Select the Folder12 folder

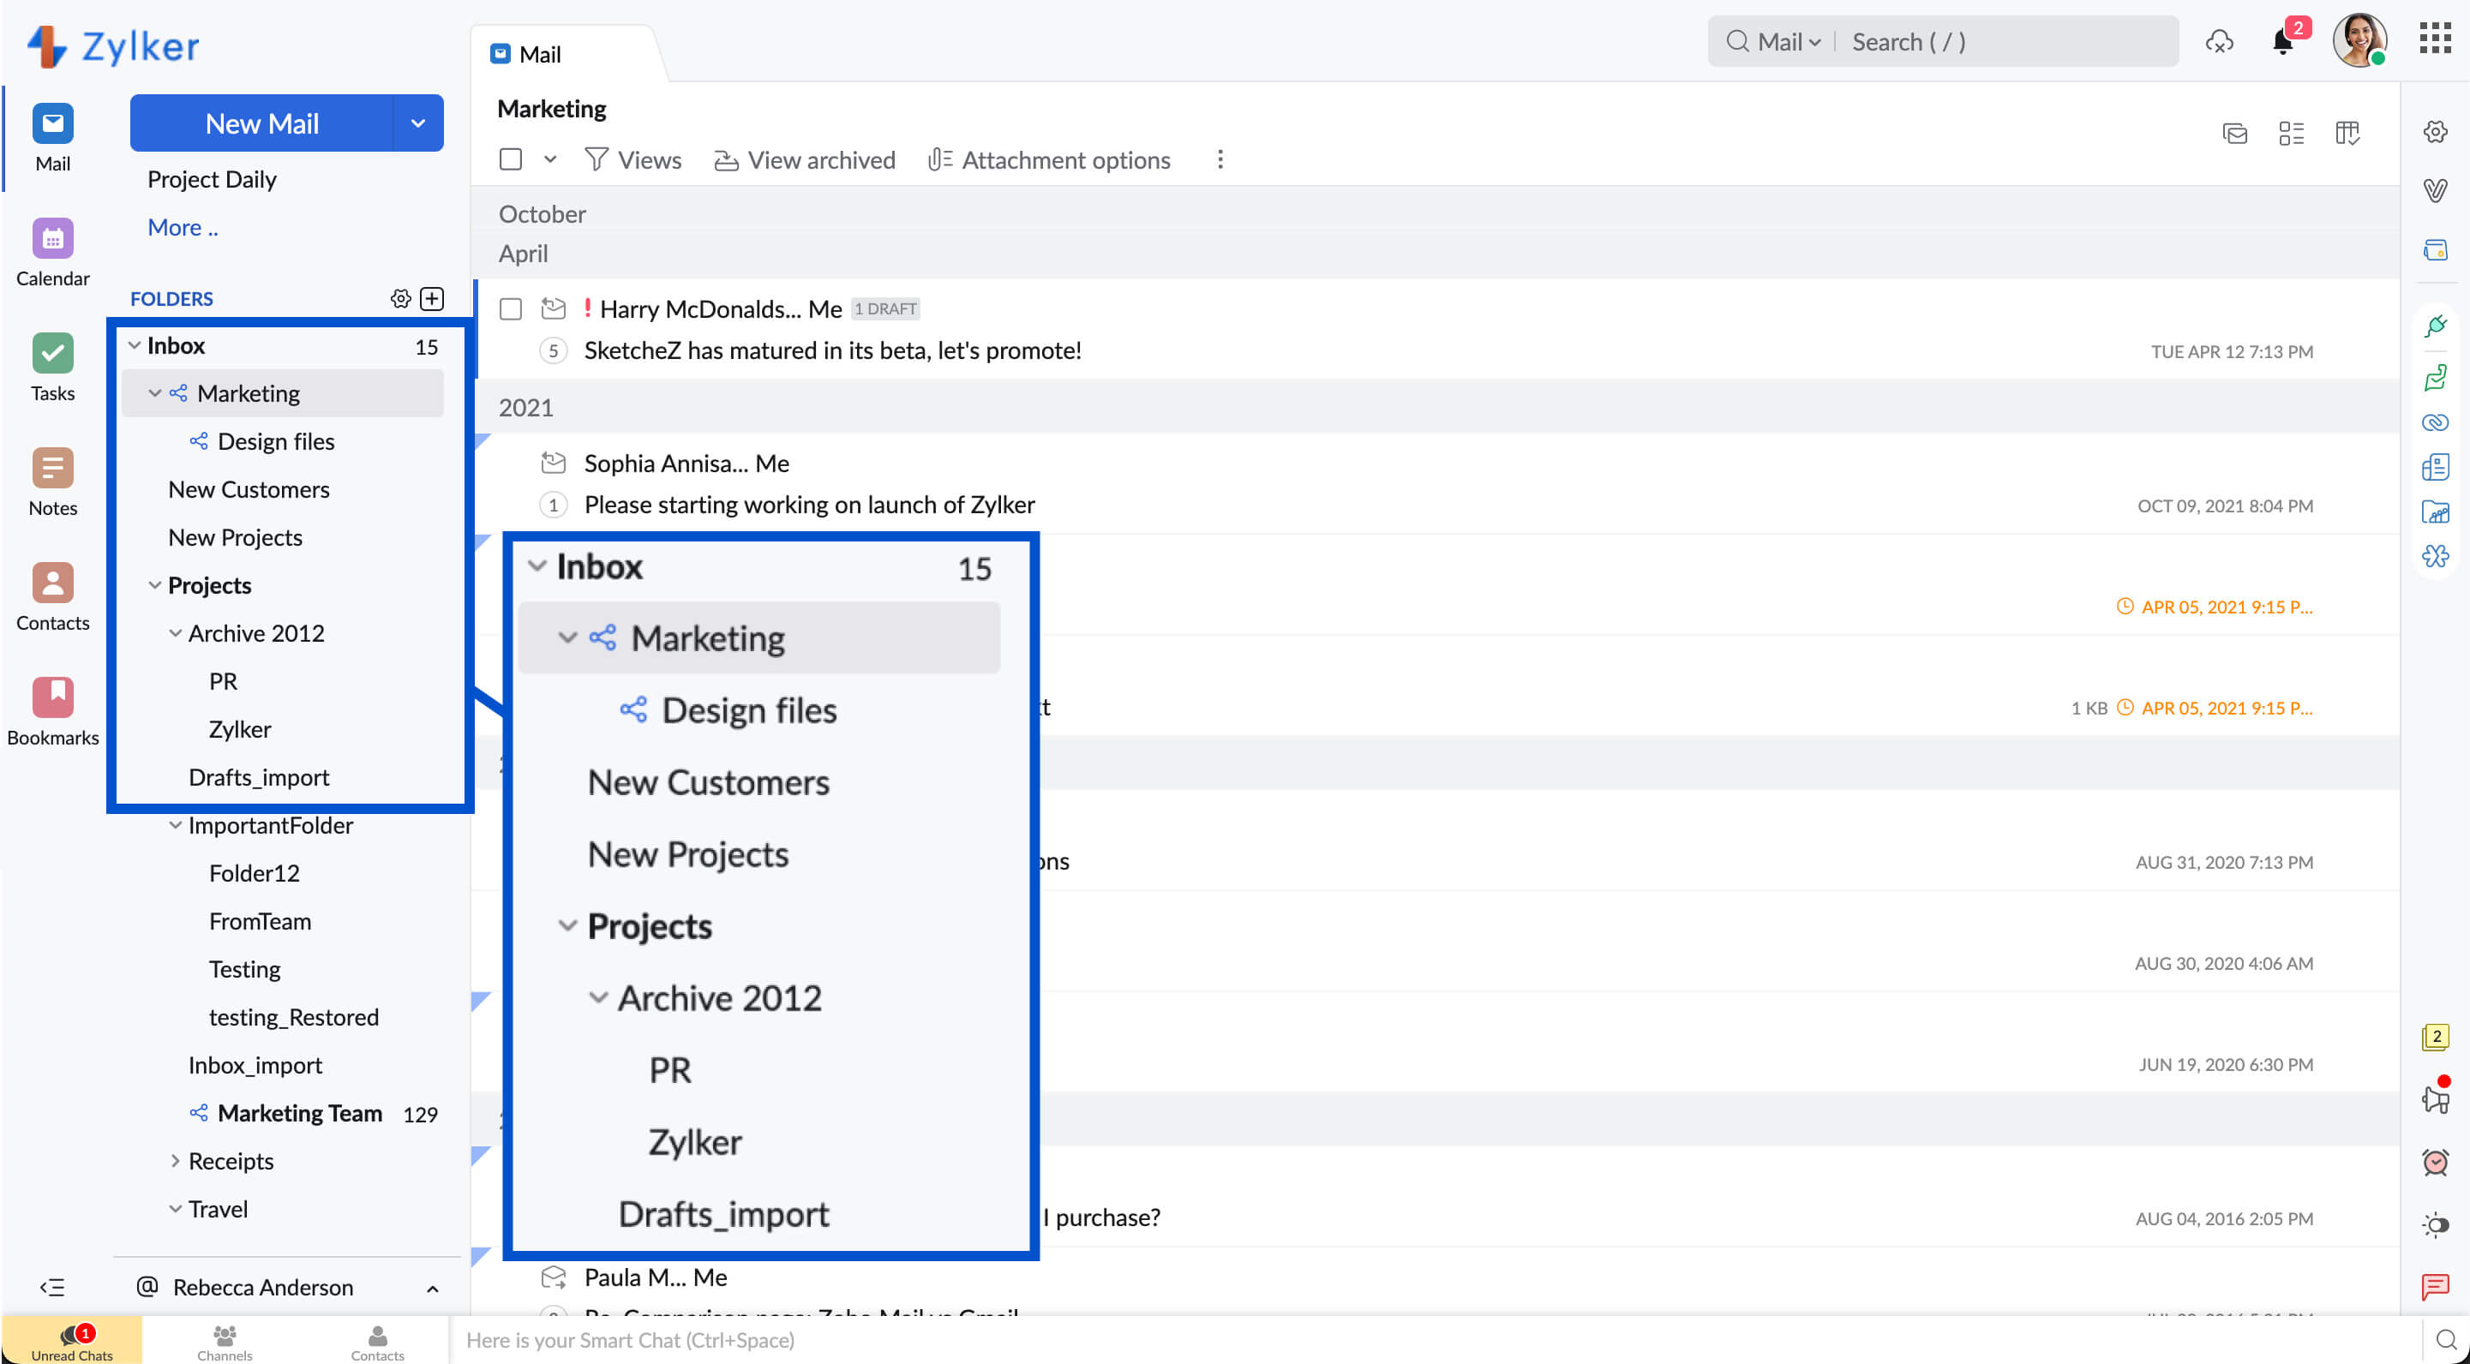(x=254, y=872)
